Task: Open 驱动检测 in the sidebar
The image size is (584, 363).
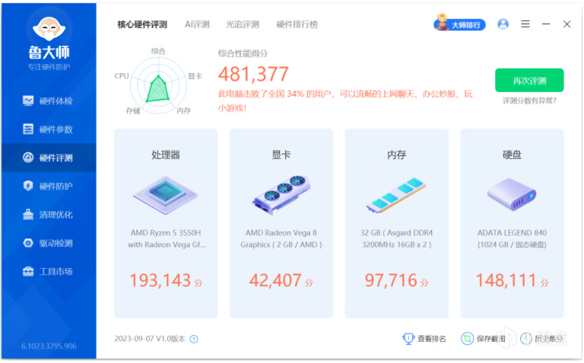Action: [x=49, y=244]
